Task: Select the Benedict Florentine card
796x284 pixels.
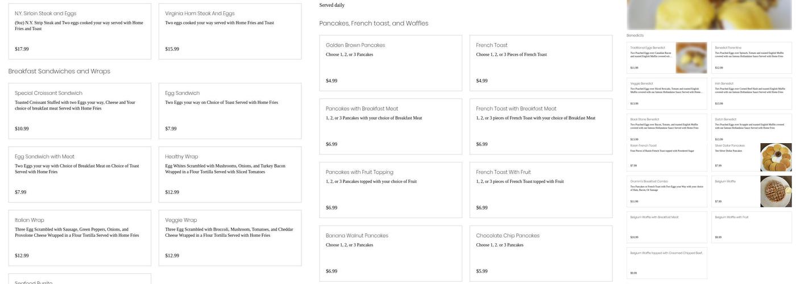Action: click(751, 57)
